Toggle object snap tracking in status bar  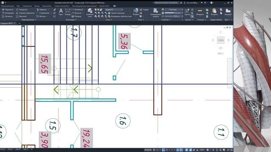tap(177, 150)
